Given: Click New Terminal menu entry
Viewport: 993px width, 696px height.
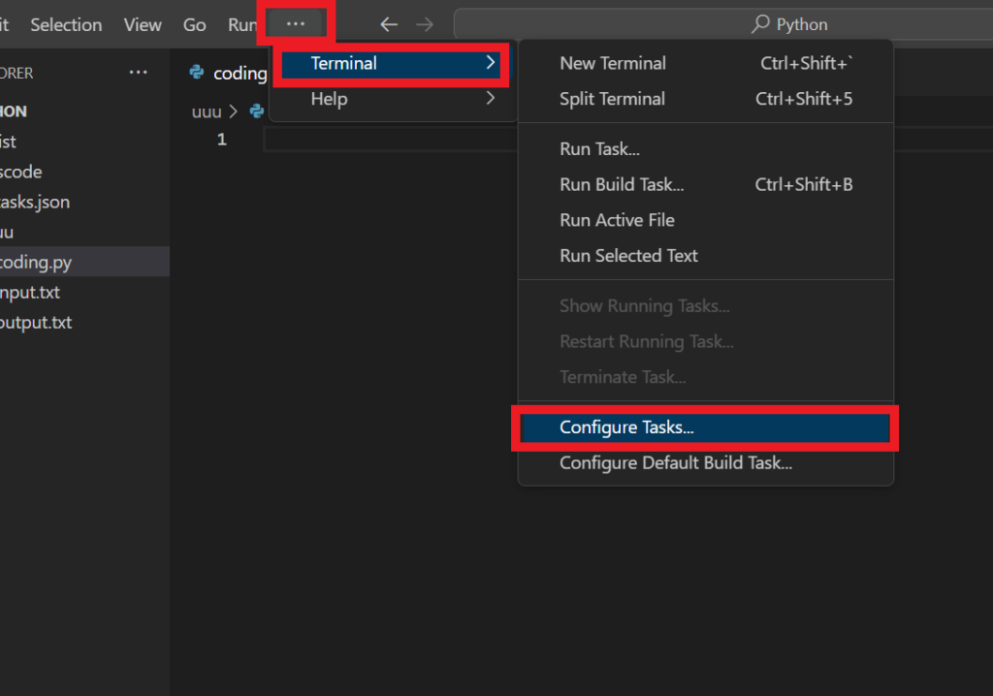Looking at the screenshot, I should pos(612,63).
